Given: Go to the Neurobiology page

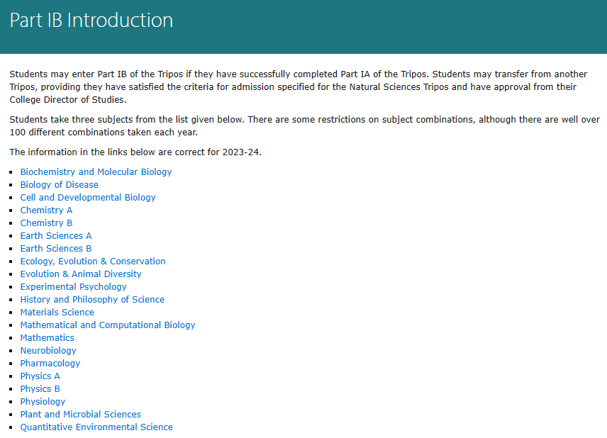Looking at the screenshot, I should point(48,351).
